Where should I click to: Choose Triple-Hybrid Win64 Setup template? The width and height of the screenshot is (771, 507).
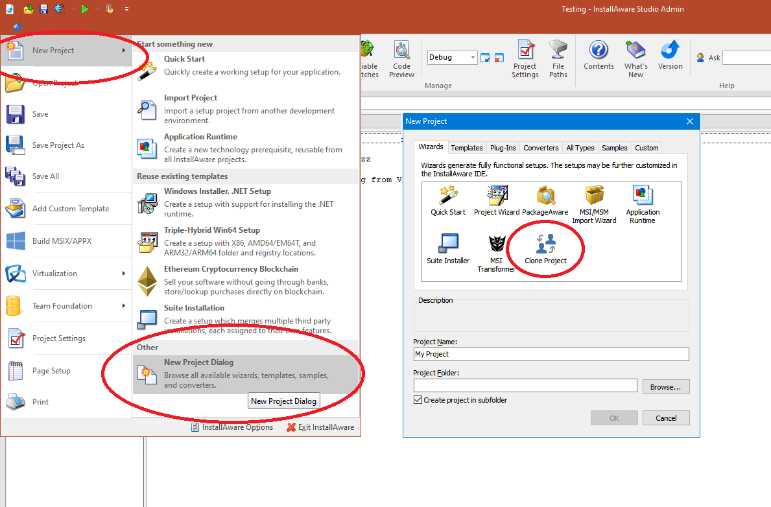click(246, 241)
